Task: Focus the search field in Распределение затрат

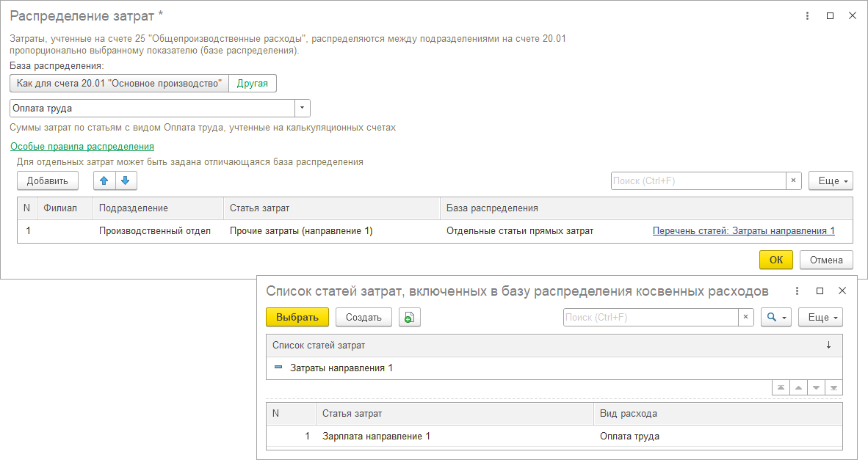Action: click(x=698, y=180)
